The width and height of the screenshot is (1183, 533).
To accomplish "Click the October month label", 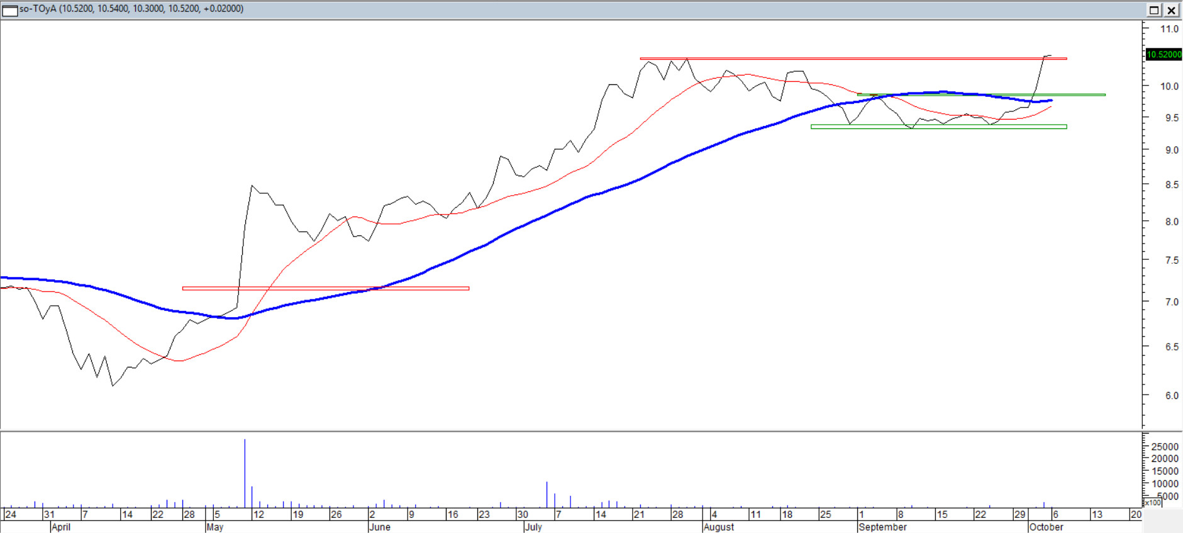I will click(1046, 527).
